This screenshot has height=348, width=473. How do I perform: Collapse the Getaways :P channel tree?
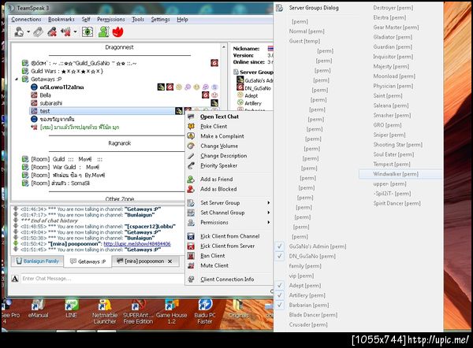17,80
